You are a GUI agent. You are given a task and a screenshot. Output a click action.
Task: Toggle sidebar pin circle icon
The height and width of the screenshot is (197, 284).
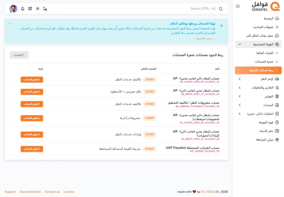pyautogui.click(x=238, y=6)
